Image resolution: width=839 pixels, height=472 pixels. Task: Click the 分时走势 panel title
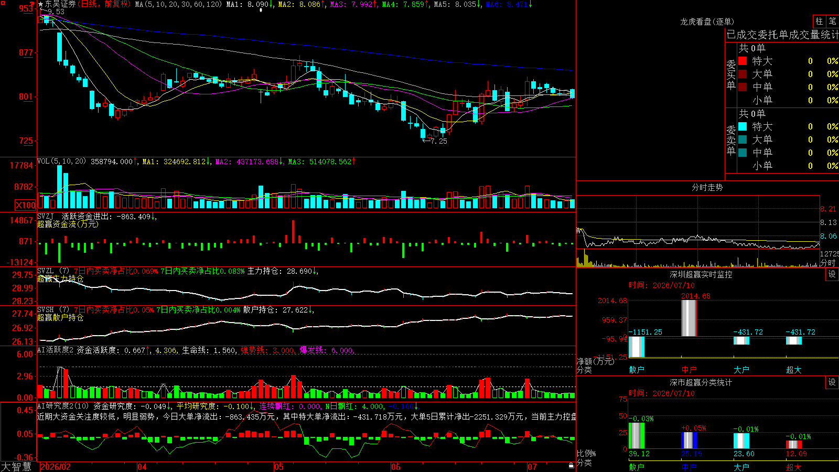point(707,187)
